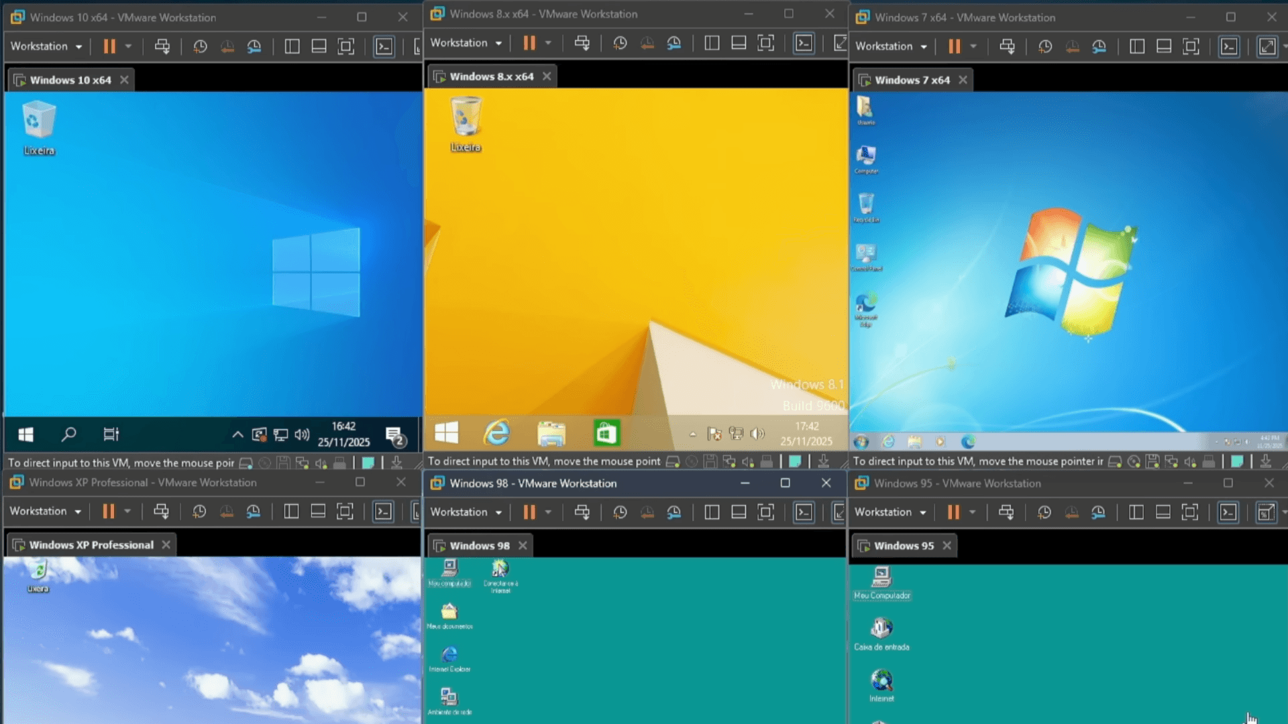The width and height of the screenshot is (1288, 724).
Task: Open the Windows 8.1 Store taskbar button
Action: (x=606, y=433)
